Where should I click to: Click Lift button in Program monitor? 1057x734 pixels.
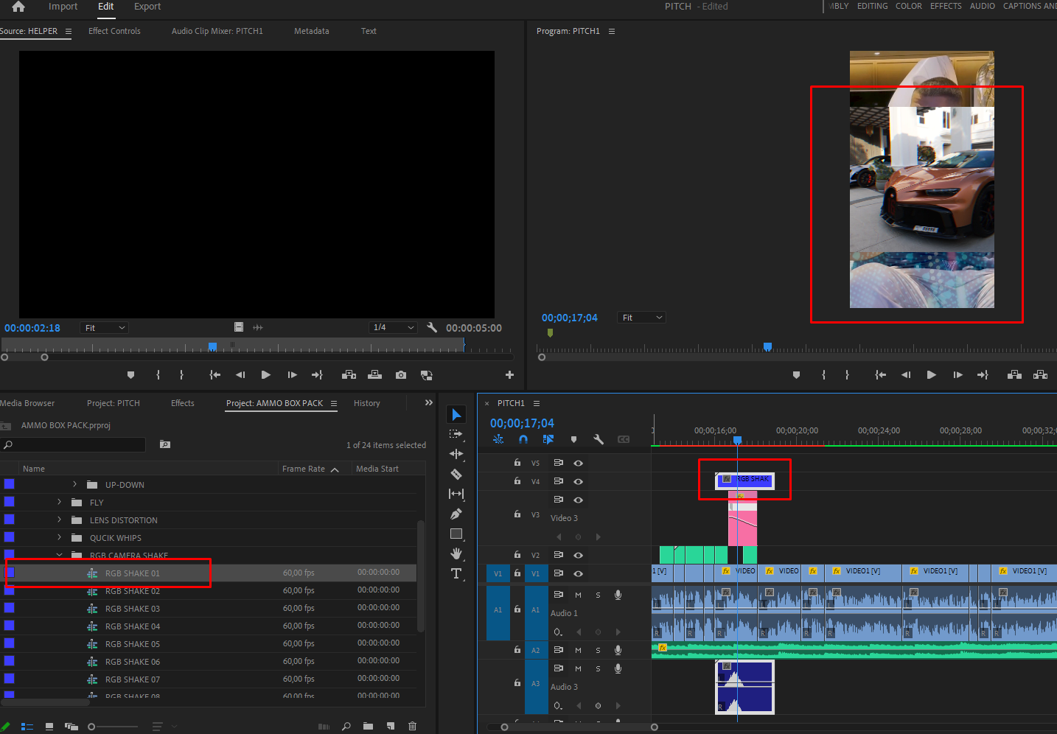1014,375
